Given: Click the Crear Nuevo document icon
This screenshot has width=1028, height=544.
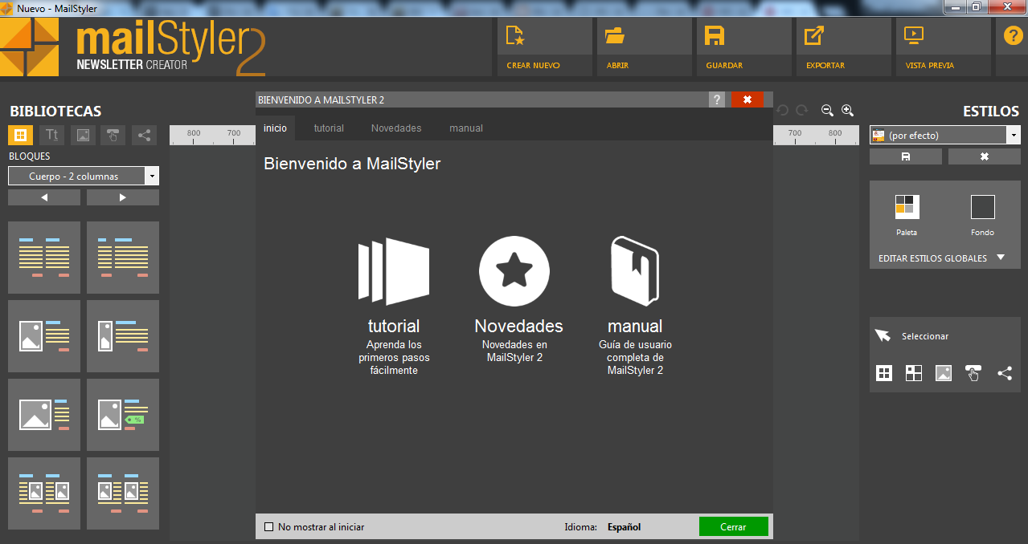Looking at the screenshot, I should pyautogui.click(x=515, y=36).
